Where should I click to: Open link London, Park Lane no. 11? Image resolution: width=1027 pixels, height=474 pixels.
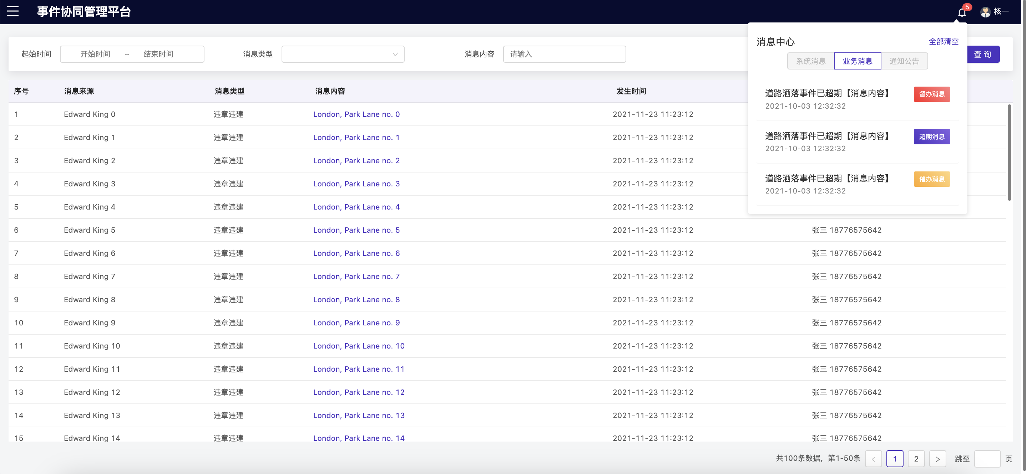358,369
